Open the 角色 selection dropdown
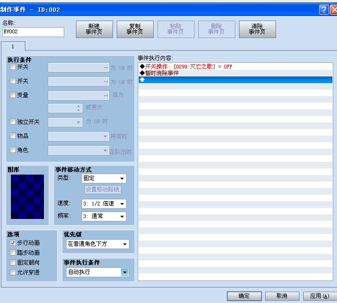Image resolution: width=337 pixels, height=303 pixels. point(79,150)
